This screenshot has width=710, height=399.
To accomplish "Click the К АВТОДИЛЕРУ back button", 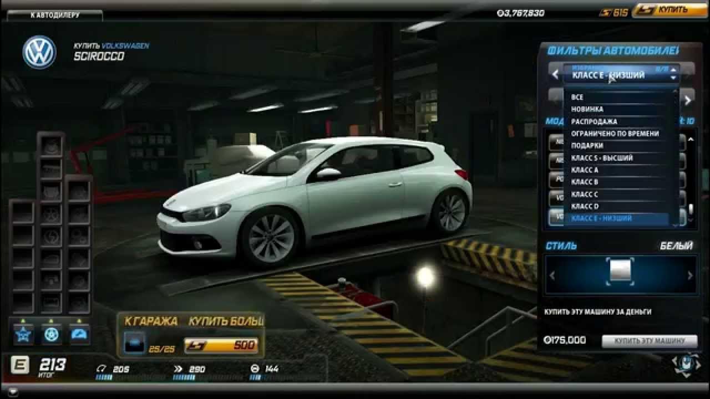I will 54,15.
